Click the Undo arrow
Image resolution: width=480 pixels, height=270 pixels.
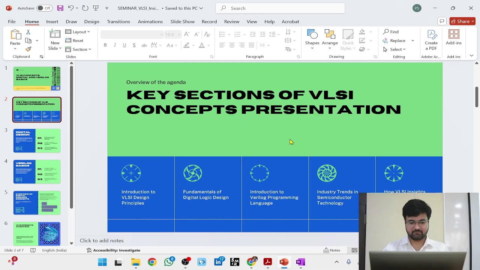click(71, 8)
